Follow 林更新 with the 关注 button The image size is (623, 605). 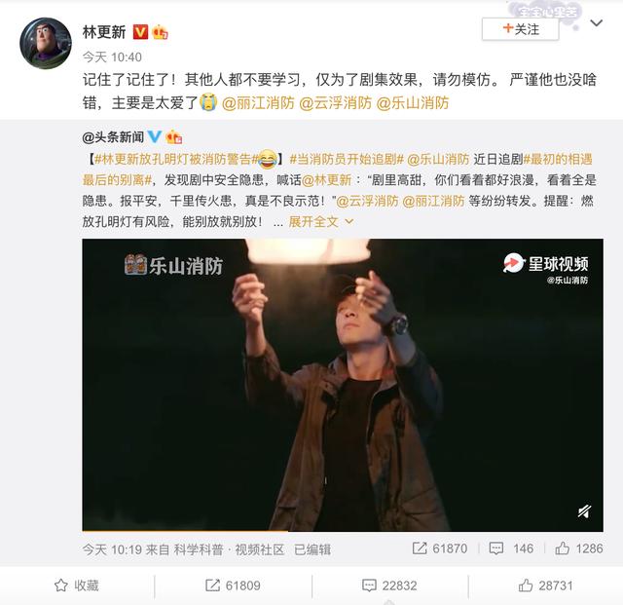[520, 29]
